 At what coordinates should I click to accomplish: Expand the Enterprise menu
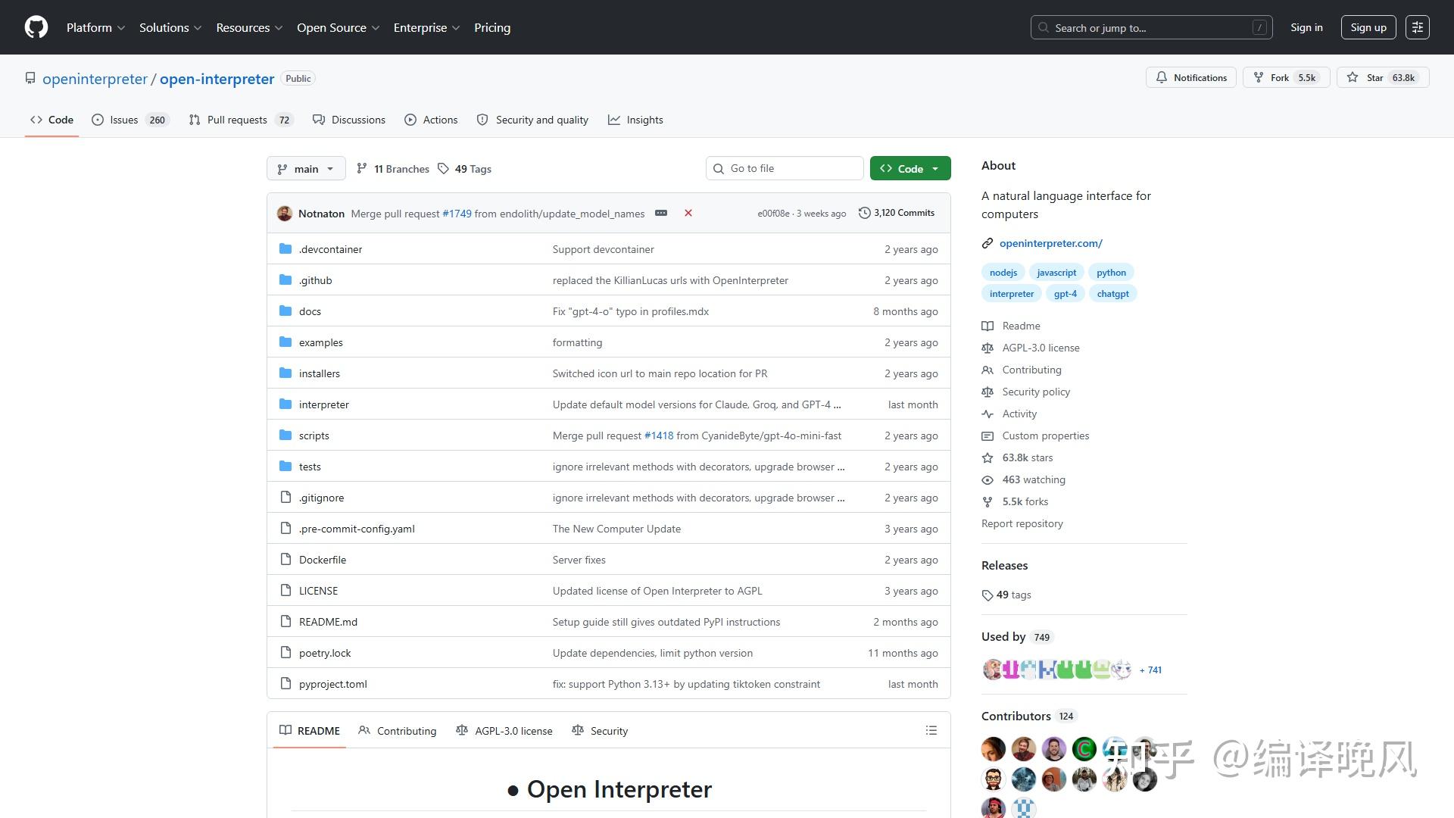(x=426, y=27)
